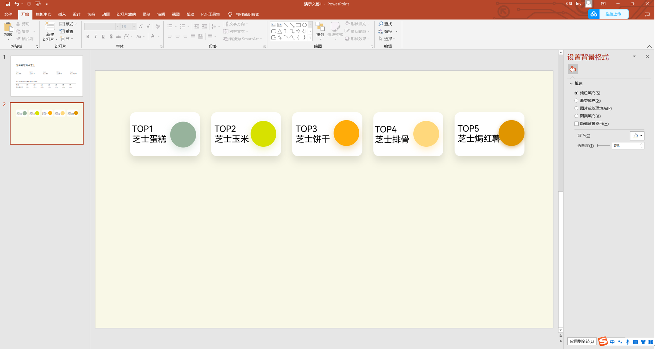This screenshot has height=349, width=655.
Task: Click the Arrange shapes icon
Action: pos(320,27)
